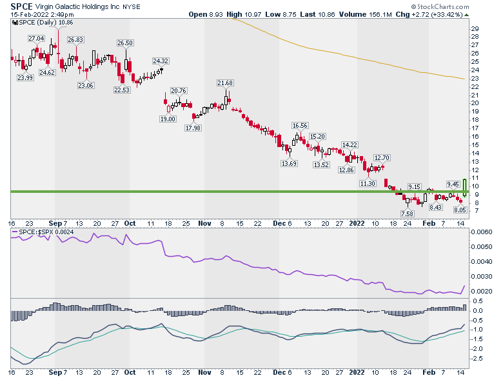Click the 13.52 price low label
503x378 pixels.
pos(321,164)
